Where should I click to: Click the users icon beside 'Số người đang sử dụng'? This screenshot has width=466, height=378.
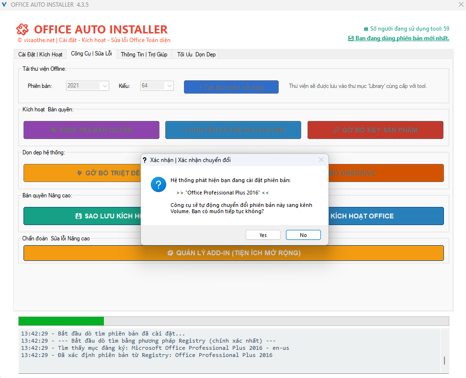coord(366,29)
